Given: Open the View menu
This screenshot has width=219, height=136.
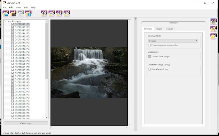Looking at the screenshot, I should tap(18, 7).
